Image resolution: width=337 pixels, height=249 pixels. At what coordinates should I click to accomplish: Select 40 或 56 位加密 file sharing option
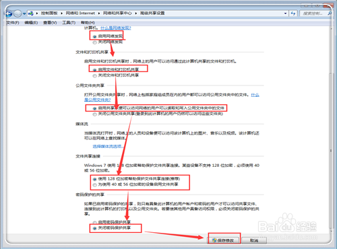[x=95, y=185]
